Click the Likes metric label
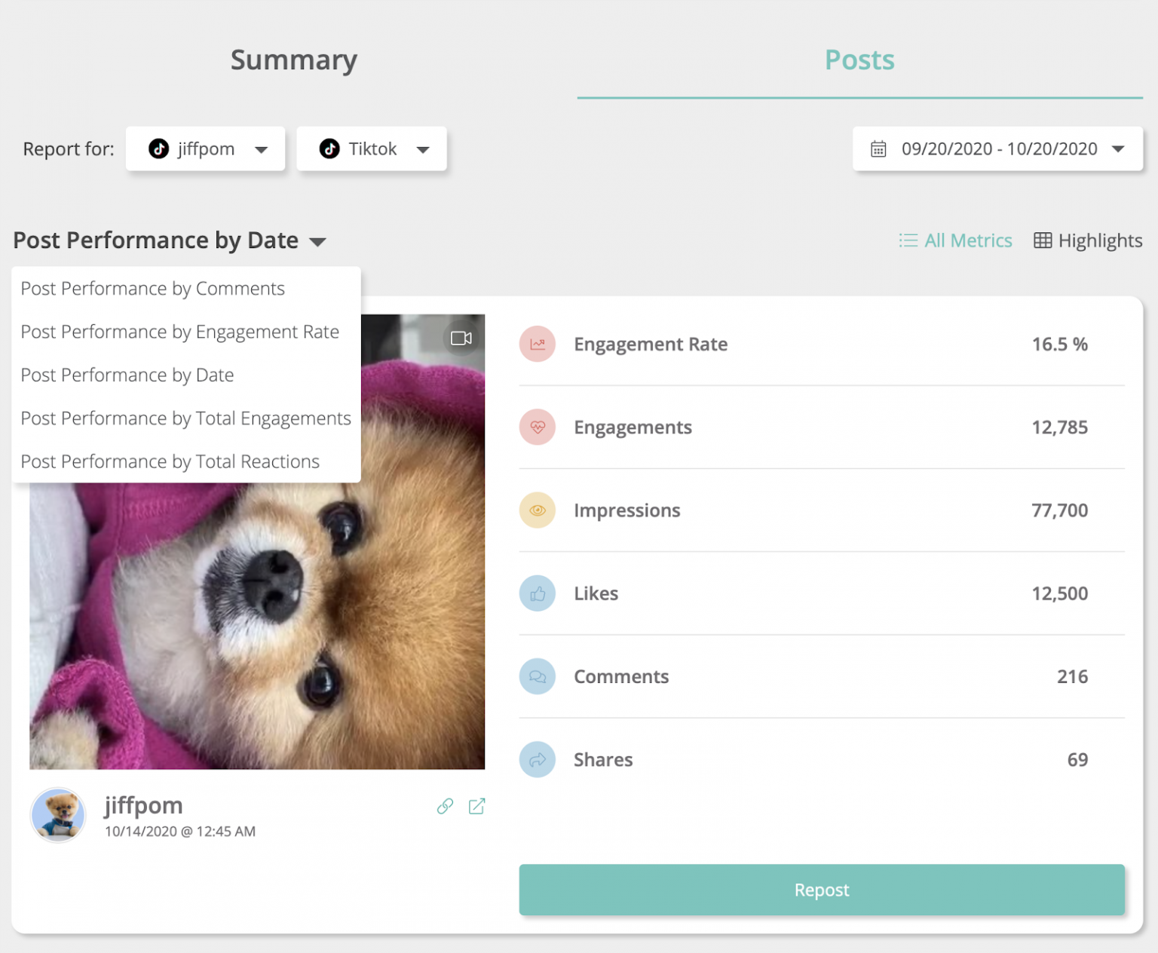The height and width of the screenshot is (953, 1158). coord(596,593)
